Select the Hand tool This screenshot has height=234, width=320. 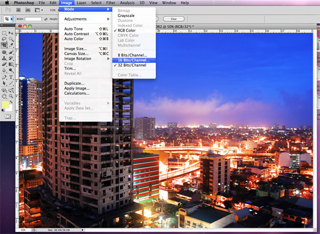point(4,96)
